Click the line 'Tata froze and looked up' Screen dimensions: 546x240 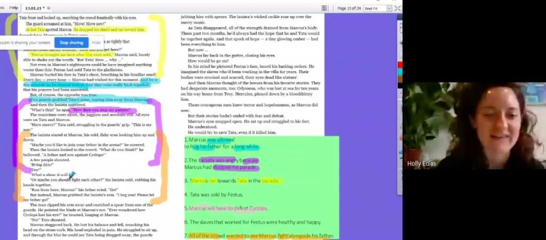(x=78, y=18)
